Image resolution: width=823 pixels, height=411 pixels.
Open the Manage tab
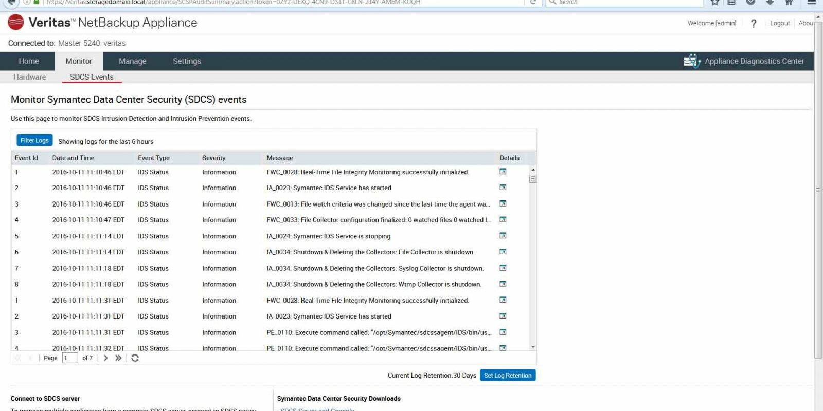pyautogui.click(x=133, y=61)
